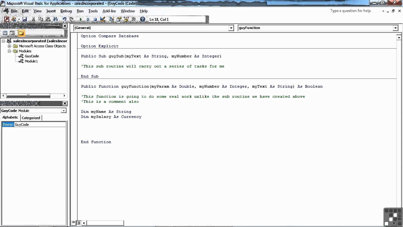Open the Add-Ins menu
Viewport: 403px width, 227px height.
109,11
